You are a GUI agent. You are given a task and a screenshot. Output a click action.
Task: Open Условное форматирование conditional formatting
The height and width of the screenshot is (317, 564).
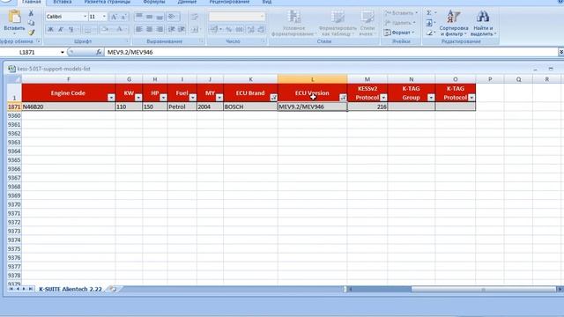click(293, 23)
